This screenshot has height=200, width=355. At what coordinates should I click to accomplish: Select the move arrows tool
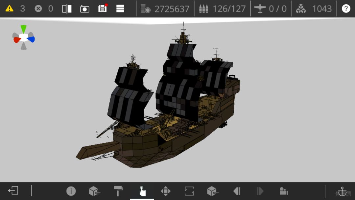[165, 191]
